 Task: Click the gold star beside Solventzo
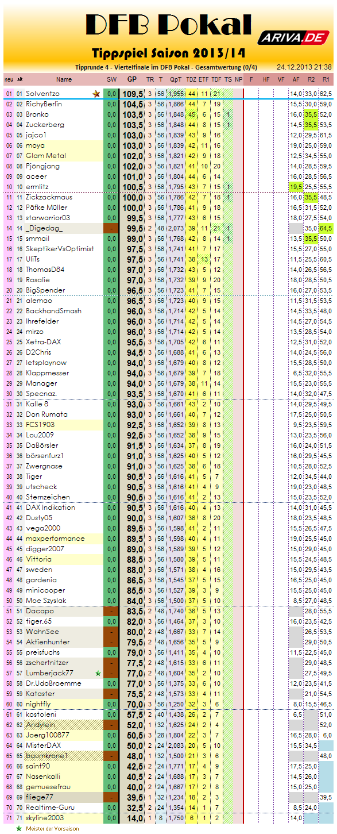pyautogui.click(x=96, y=94)
